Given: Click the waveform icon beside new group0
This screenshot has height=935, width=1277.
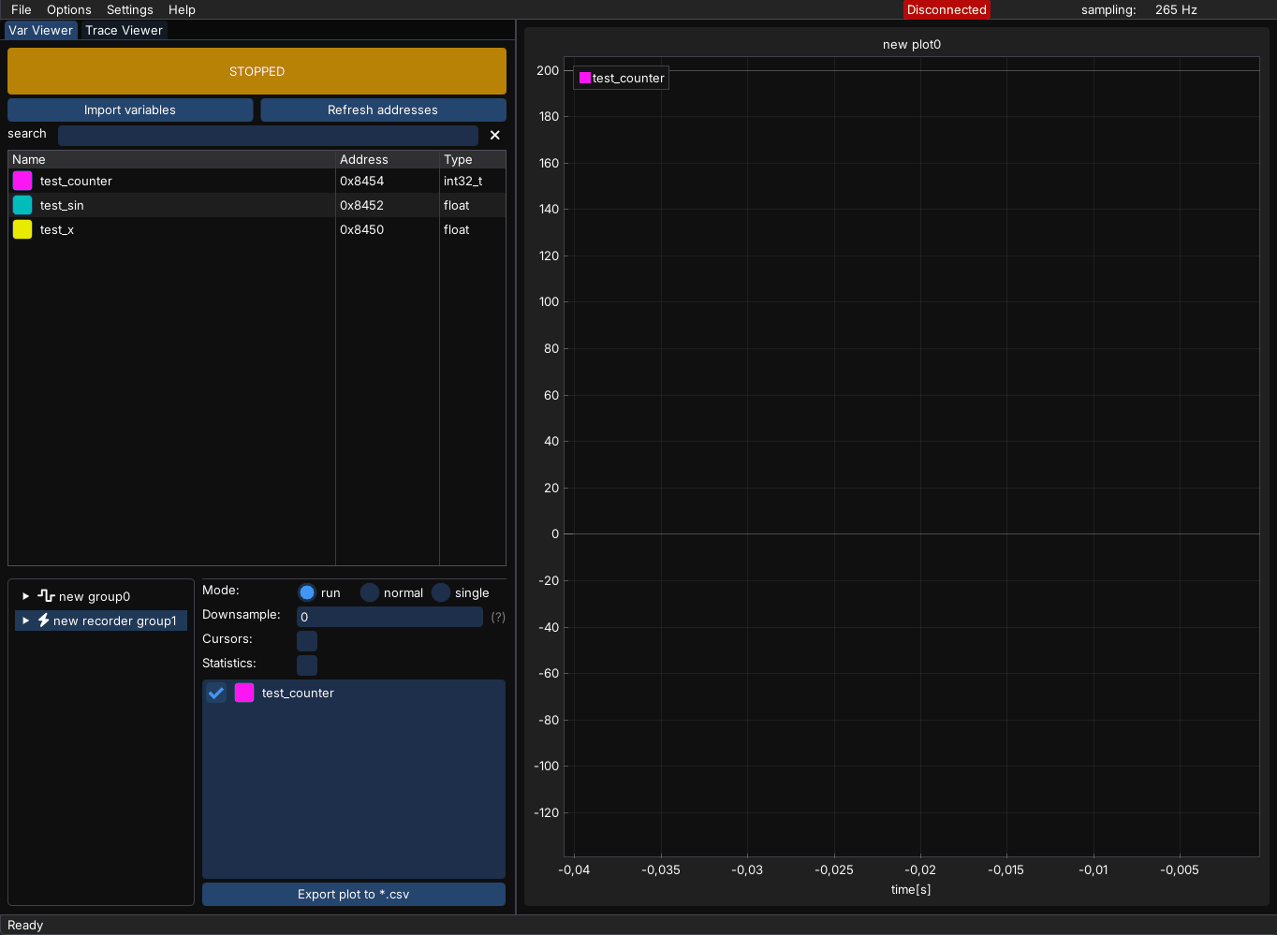Looking at the screenshot, I should pyautogui.click(x=46, y=596).
